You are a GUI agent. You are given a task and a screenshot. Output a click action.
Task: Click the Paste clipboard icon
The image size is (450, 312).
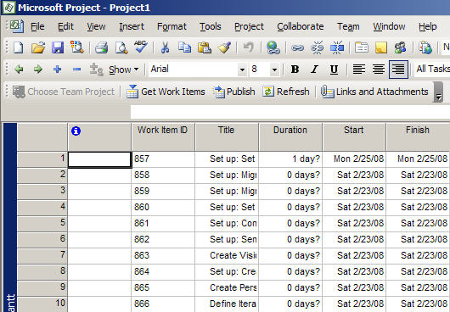point(205,47)
